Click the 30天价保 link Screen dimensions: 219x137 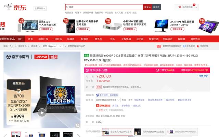170,100
